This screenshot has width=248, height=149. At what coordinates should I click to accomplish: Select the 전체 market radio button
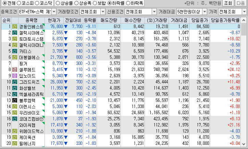[5, 3]
